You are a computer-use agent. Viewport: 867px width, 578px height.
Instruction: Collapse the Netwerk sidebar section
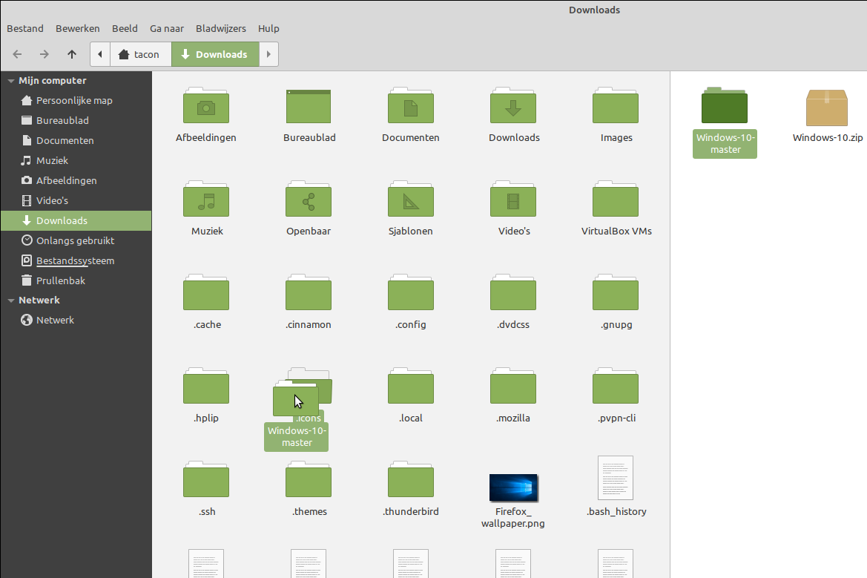[11, 301]
